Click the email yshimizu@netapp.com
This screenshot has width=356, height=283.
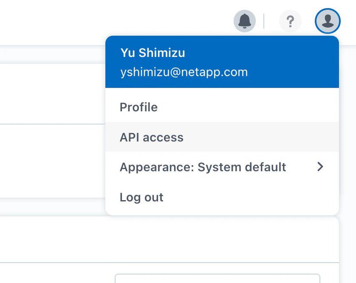tap(184, 72)
